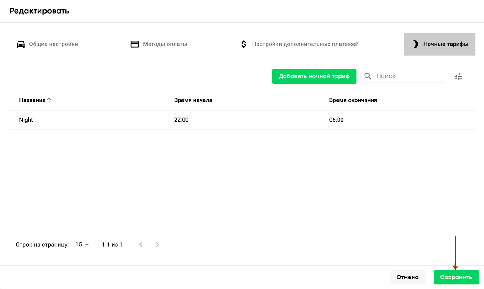Go to the previous table page
The width and height of the screenshot is (484, 289).
[x=141, y=245]
